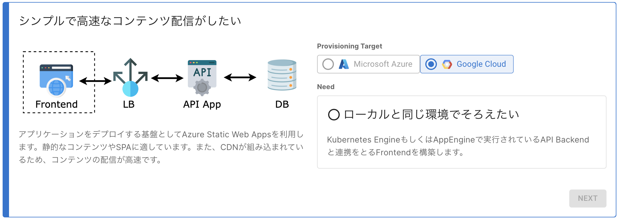Select the Microsoft Azure radio button
The image size is (619, 220).
328,64
